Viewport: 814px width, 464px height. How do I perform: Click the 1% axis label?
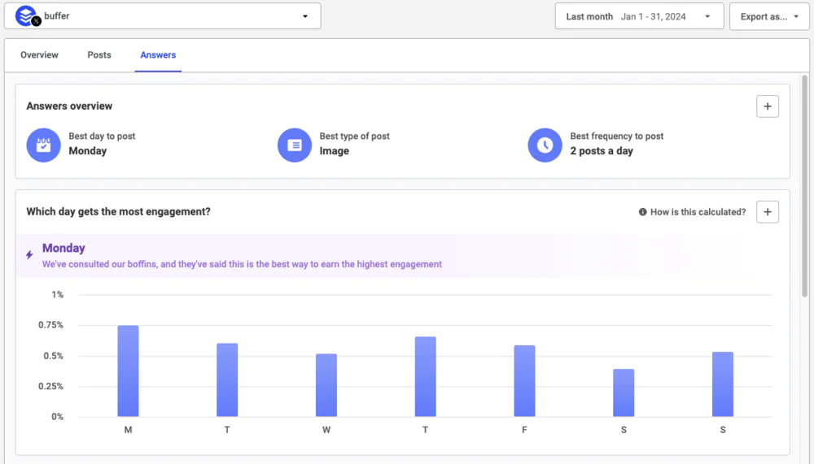point(57,294)
